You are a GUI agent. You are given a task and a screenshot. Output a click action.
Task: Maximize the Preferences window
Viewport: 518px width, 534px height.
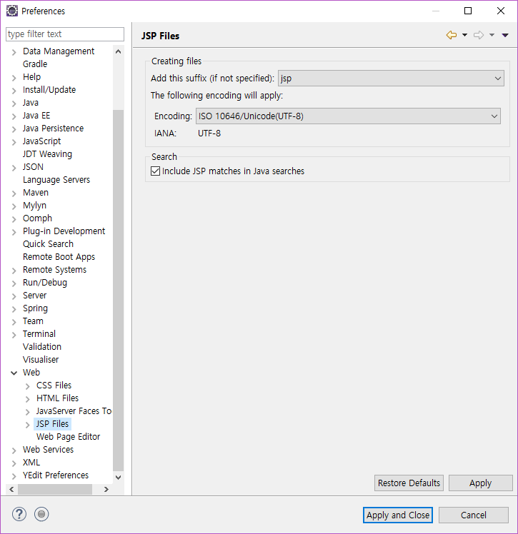tap(468, 11)
